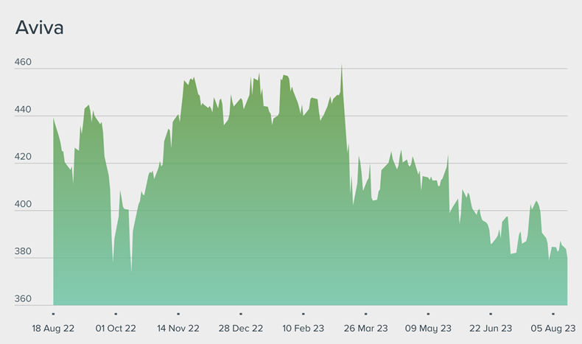Viewport: 582px width, 344px height.
Task: Click the 22 Jun 23 date label
Action: point(491,329)
